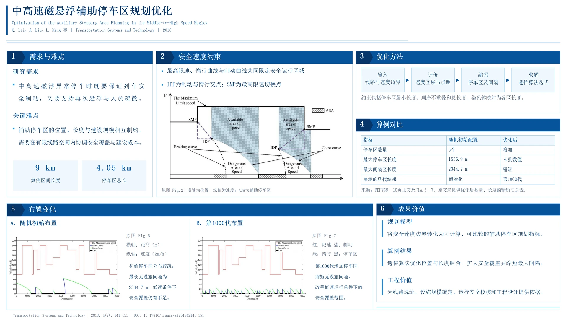The image size is (567, 319).
Task: Open the Fig. 5 random initial layout chart
Action: pos(64,268)
